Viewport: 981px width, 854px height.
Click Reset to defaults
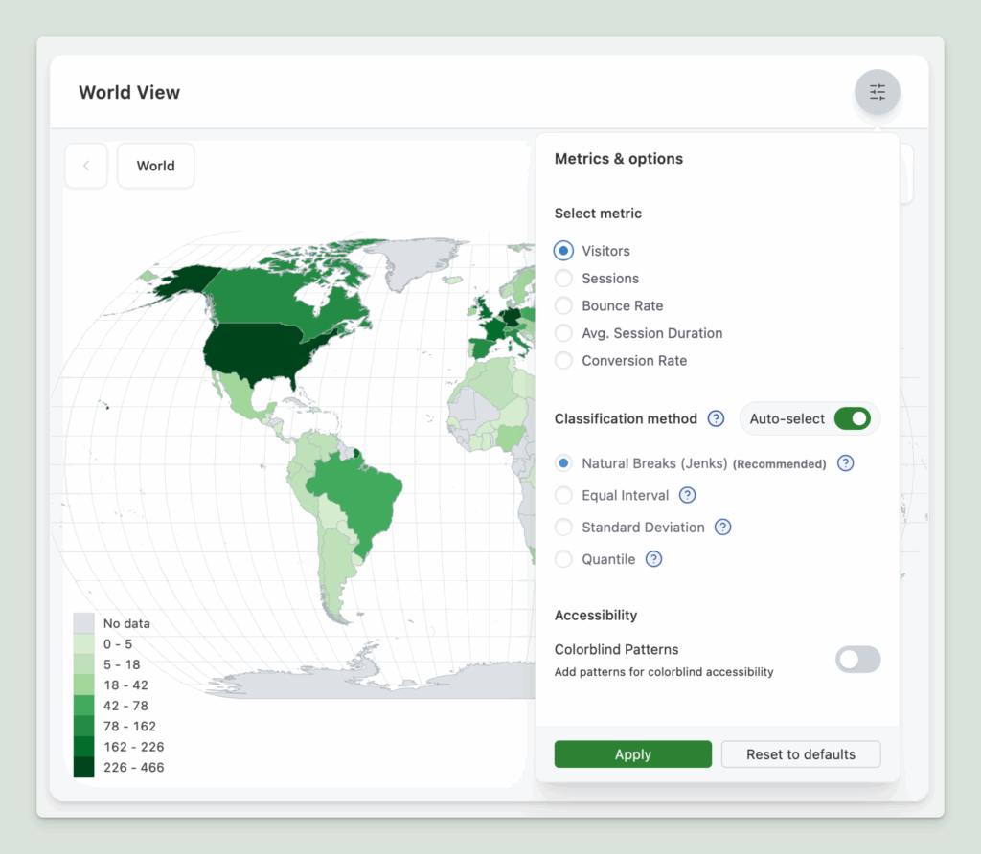800,754
